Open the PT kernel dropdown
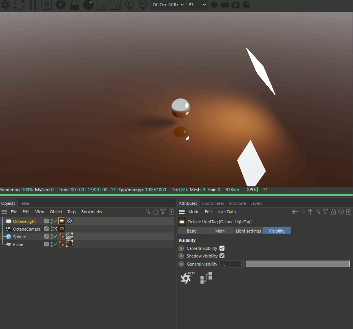Screen dimensions: 353x329 click(x=198, y=5)
